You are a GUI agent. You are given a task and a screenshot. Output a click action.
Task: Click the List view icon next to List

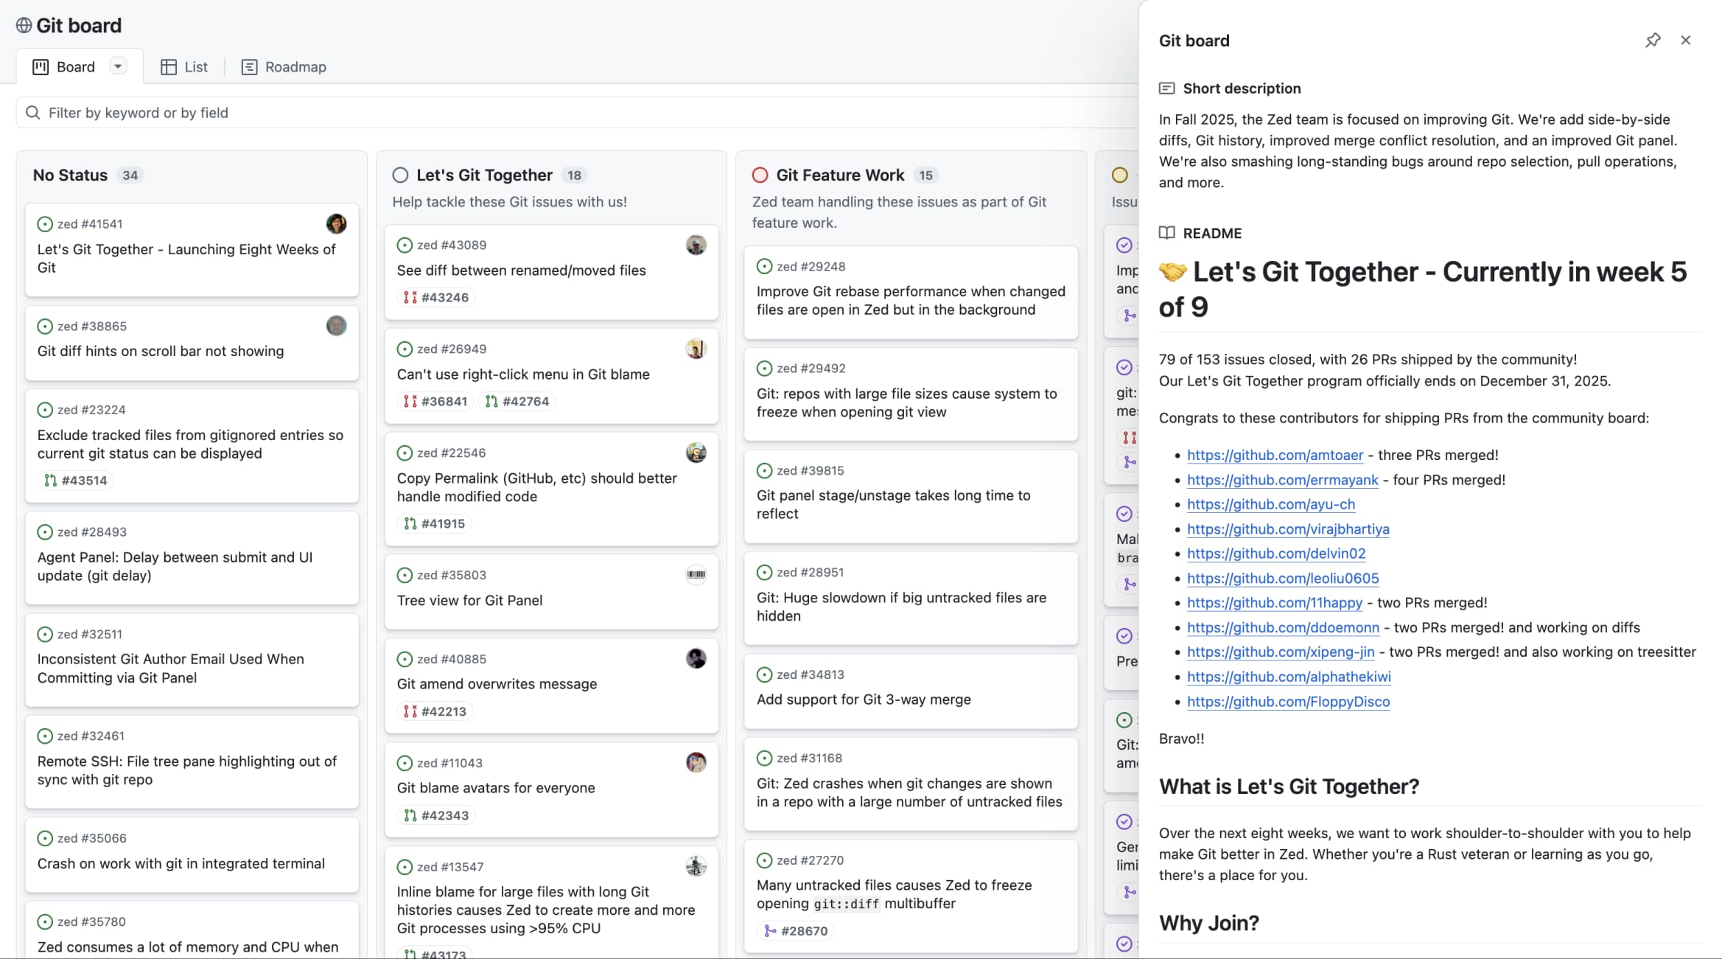(169, 66)
